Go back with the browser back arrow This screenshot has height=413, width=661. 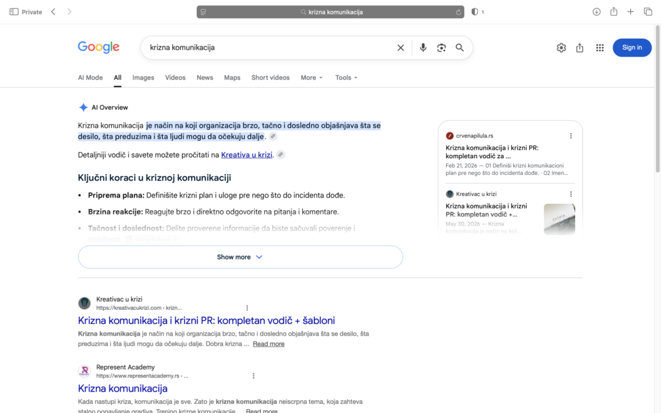(53, 12)
